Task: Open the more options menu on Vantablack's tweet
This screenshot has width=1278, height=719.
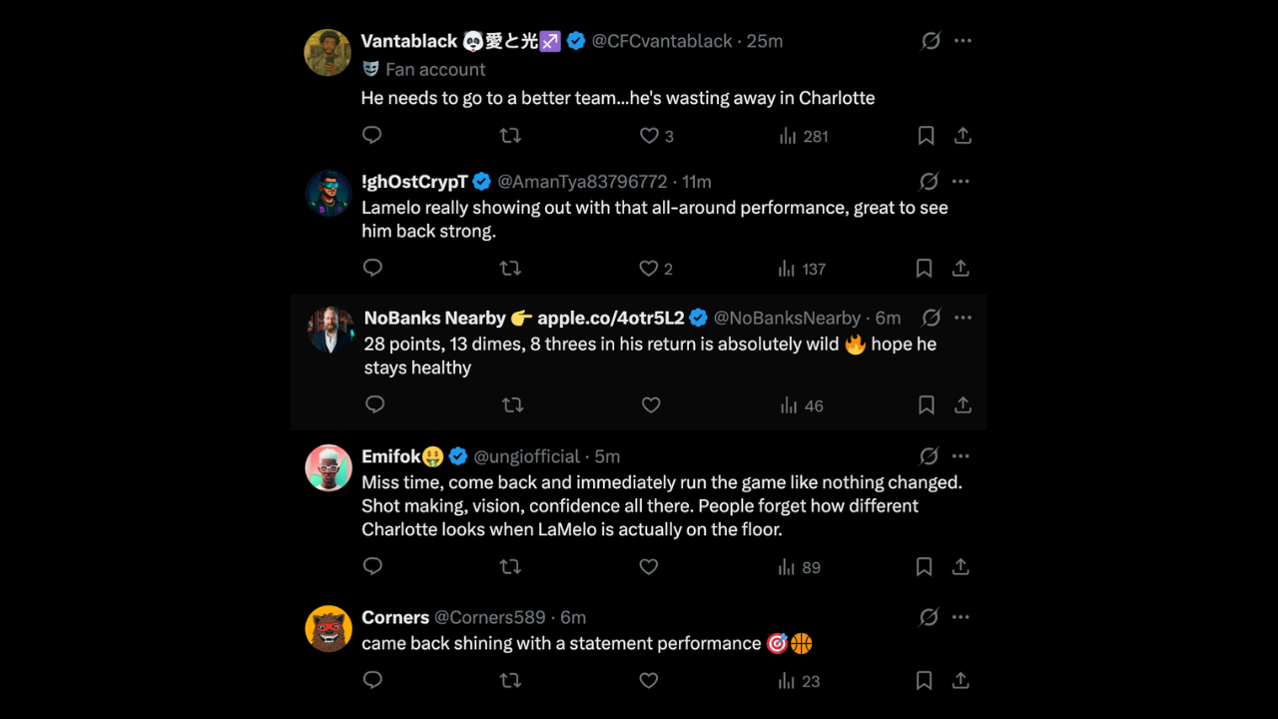Action: (x=962, y=41)
